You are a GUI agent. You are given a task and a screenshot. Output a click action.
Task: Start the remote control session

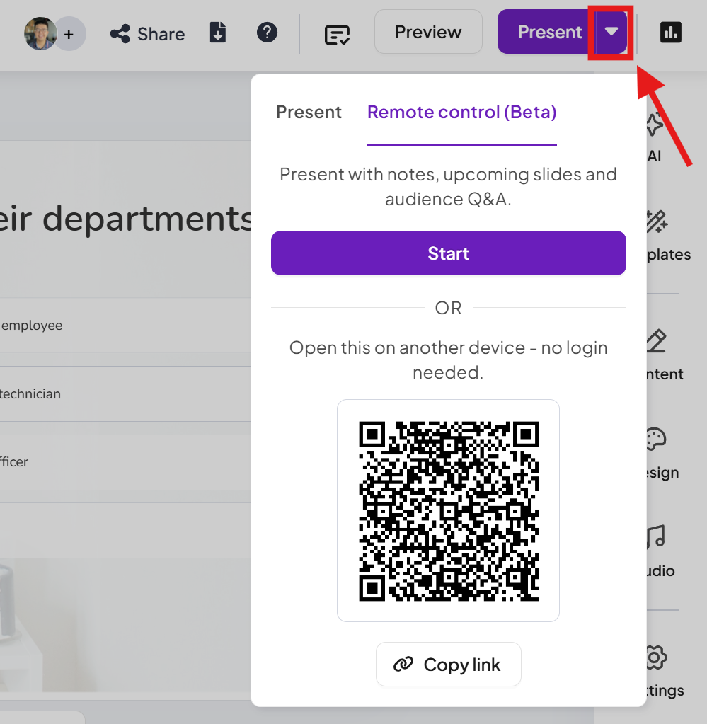coord(448,253)
